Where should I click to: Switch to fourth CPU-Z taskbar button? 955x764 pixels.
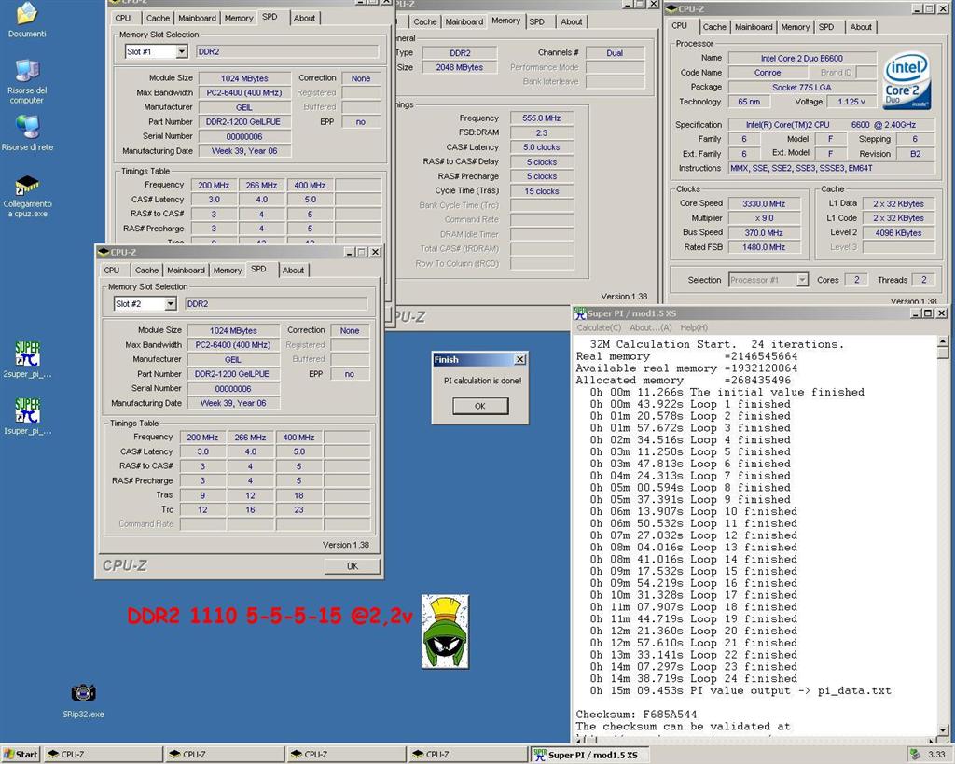[x=468, y=755]
